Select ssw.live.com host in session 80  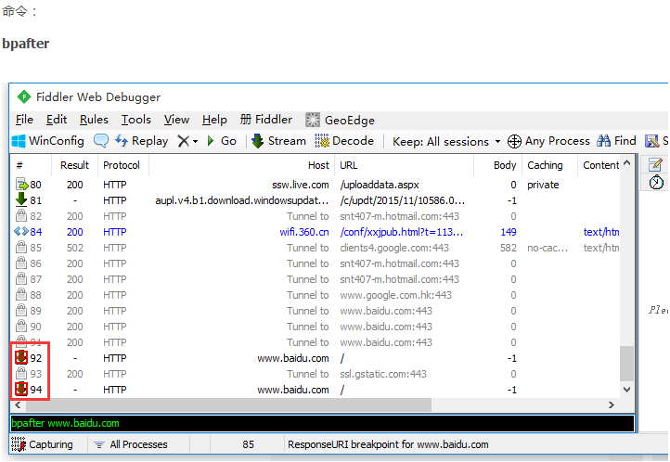(301, 185)
